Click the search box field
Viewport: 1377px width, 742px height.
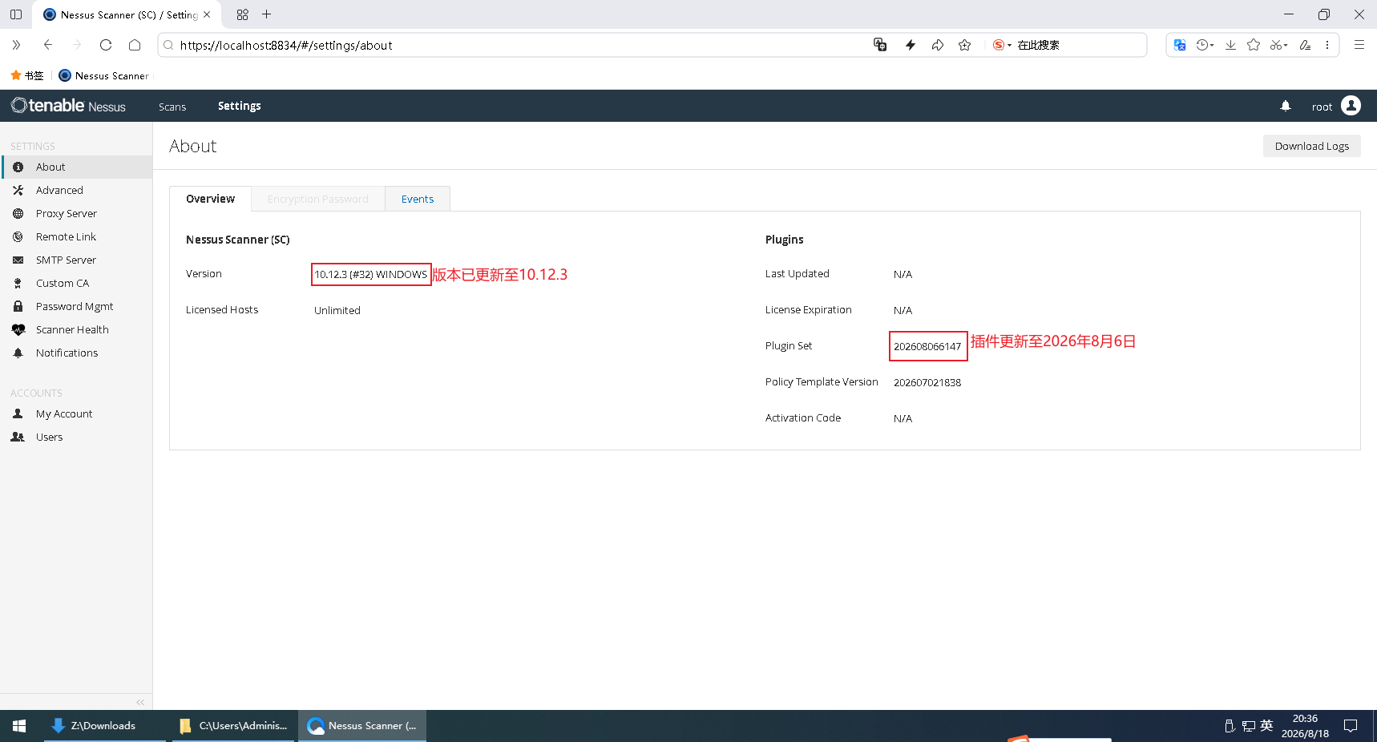pyautogui.click(x=1078, y=45)
